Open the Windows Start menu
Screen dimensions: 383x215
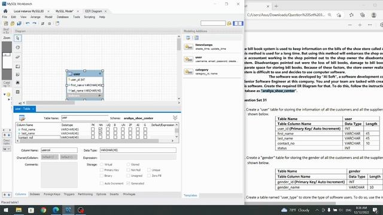point(6,210)
